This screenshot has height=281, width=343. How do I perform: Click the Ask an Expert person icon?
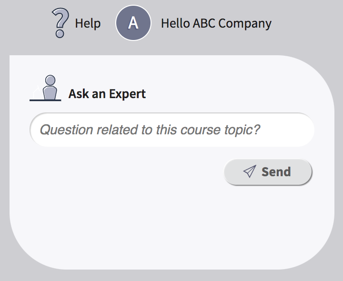[x=46, y=88]
